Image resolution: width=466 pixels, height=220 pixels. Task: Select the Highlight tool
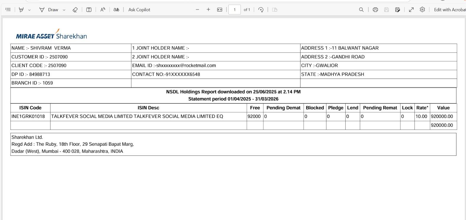[x=21, y=10]
